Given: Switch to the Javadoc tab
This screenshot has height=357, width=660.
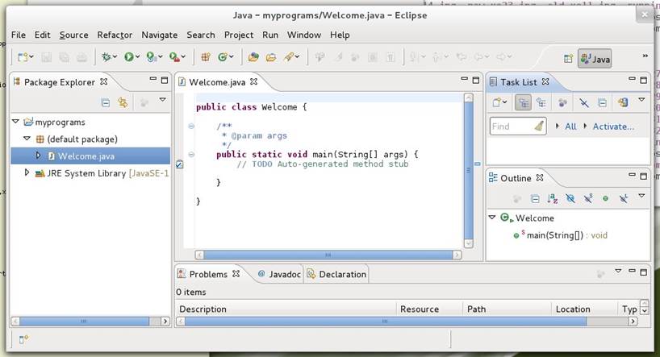Looking at the screenshot, I should coord(278,274).
